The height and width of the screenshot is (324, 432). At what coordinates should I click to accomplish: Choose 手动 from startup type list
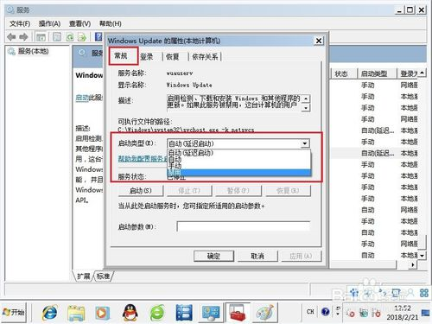[239, 166]
